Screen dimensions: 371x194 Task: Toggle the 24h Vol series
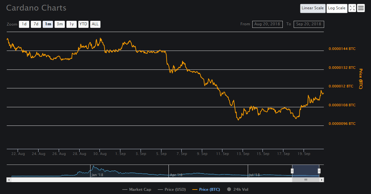[x=238, y=190]
